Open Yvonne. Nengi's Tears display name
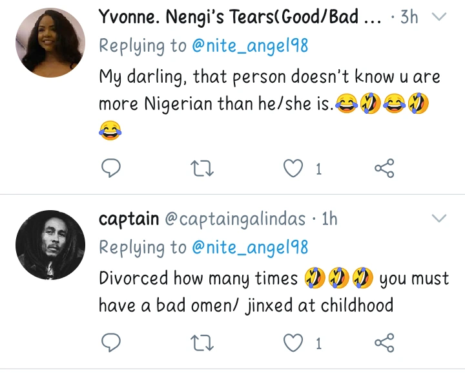Viewport: 465px width, 375px height. click(239, 17)
